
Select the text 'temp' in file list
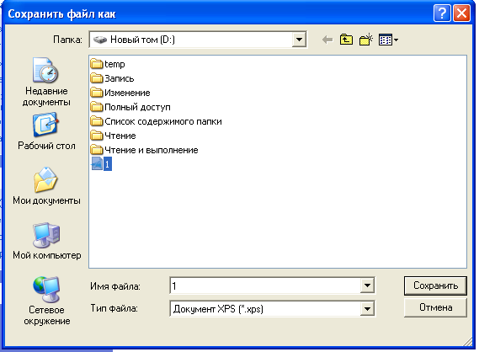point(114,64)
